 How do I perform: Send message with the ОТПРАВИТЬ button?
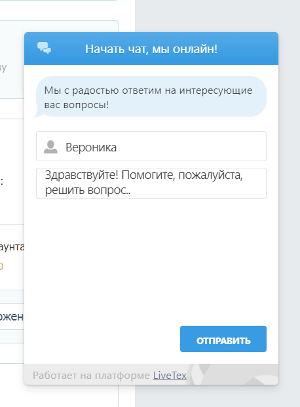coord(223,339)
